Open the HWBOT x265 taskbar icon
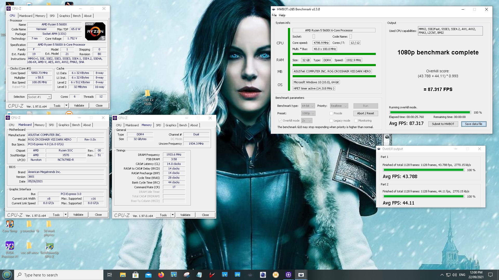499x280 pixels. point(301,275)
